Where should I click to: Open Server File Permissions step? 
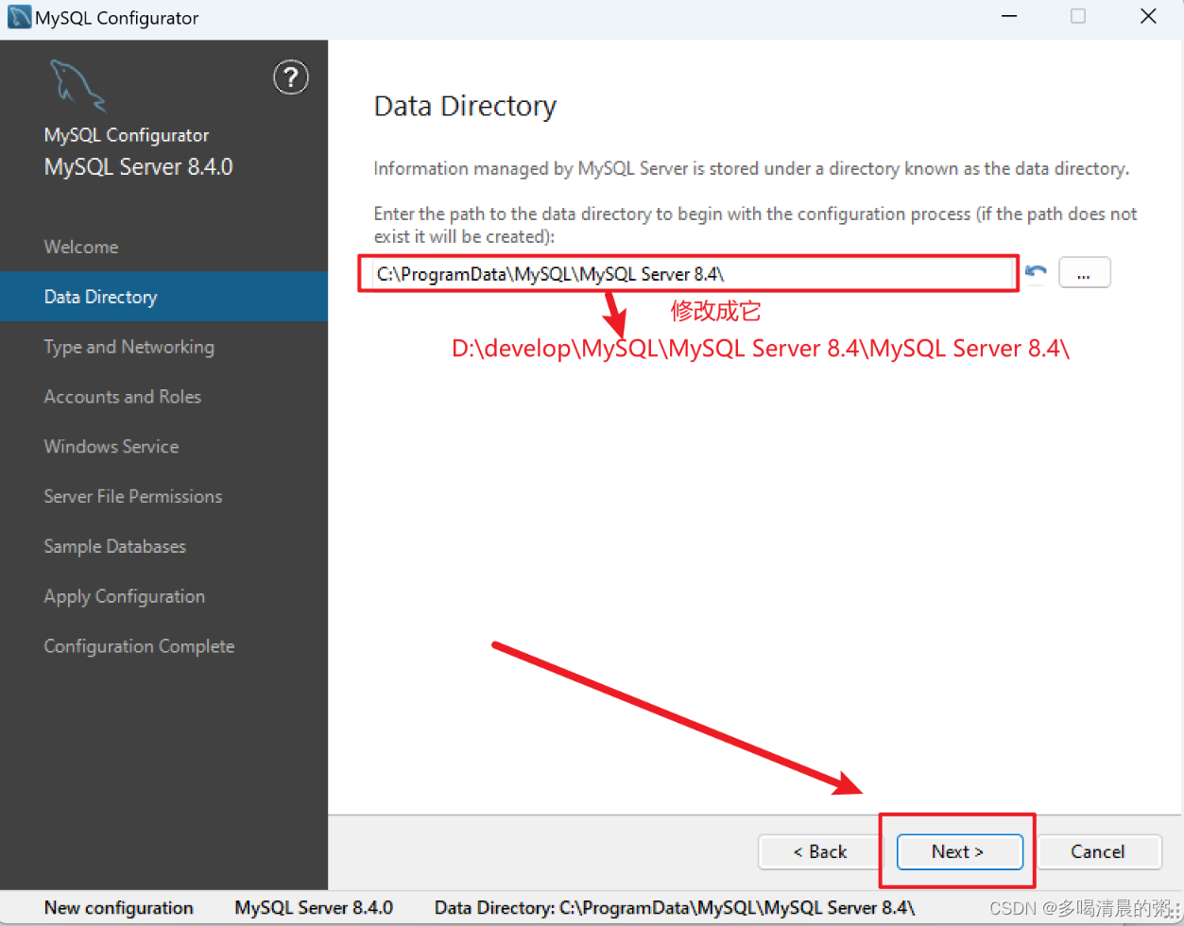click(133, 496)
